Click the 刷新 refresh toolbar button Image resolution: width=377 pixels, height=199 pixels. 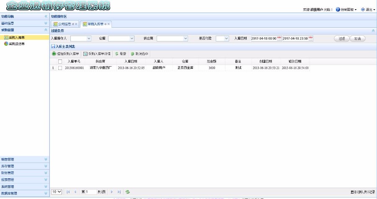pyautogui.click(x=121, y=54)
